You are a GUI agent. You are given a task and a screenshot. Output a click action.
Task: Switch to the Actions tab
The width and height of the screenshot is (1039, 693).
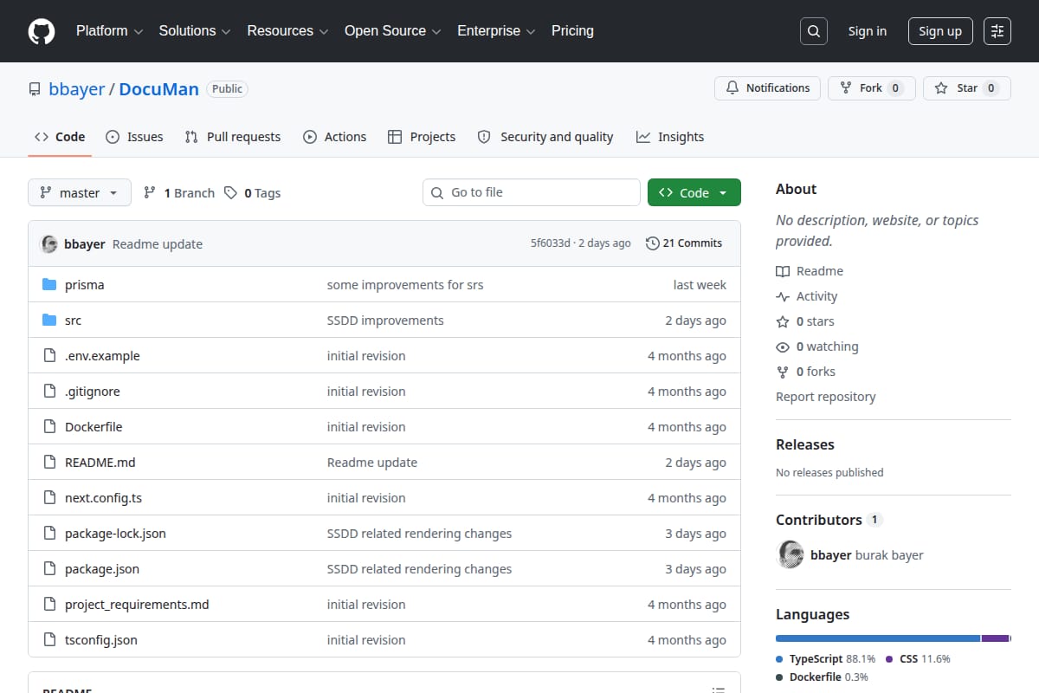click(334, 137)
